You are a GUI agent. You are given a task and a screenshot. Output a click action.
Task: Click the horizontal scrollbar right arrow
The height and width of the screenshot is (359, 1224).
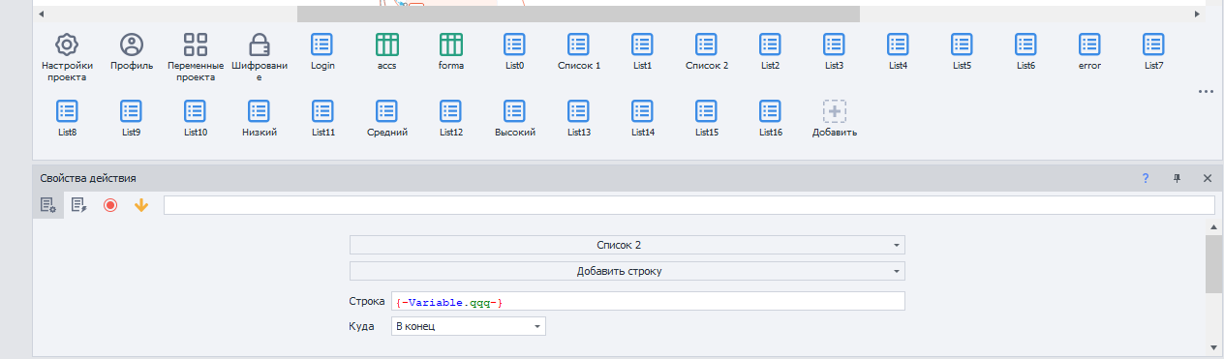[x=1198, y=14]
